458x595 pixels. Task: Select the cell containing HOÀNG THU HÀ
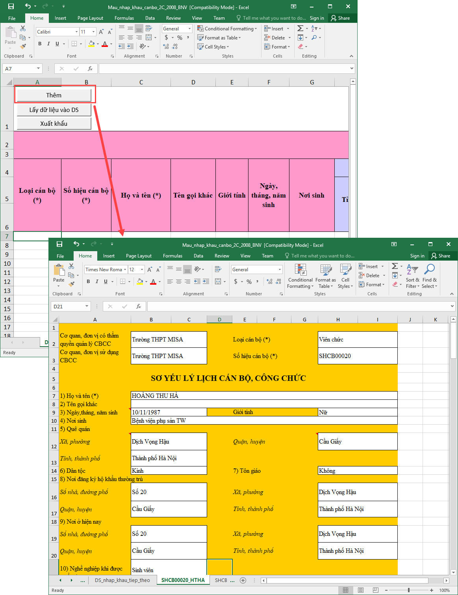point(264,395)
